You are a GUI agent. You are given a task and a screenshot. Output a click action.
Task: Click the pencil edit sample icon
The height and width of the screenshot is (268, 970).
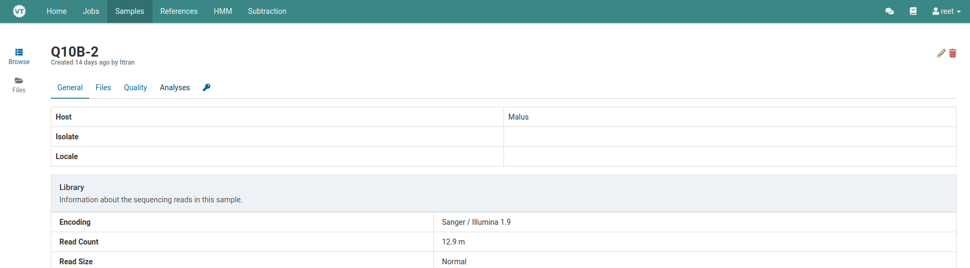pos(941,53)
